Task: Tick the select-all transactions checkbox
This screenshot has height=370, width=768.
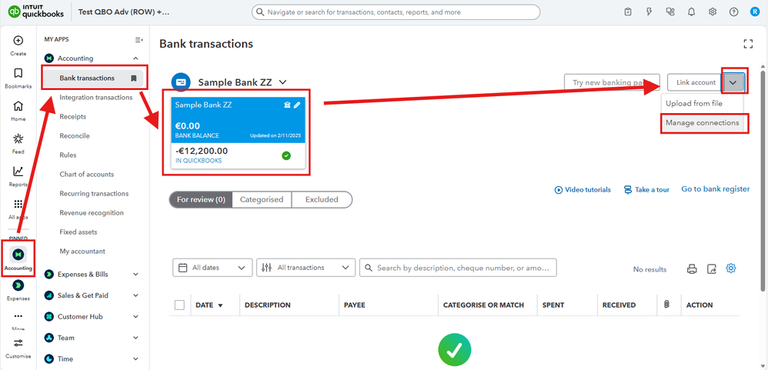Action: (x=180, y=305)
